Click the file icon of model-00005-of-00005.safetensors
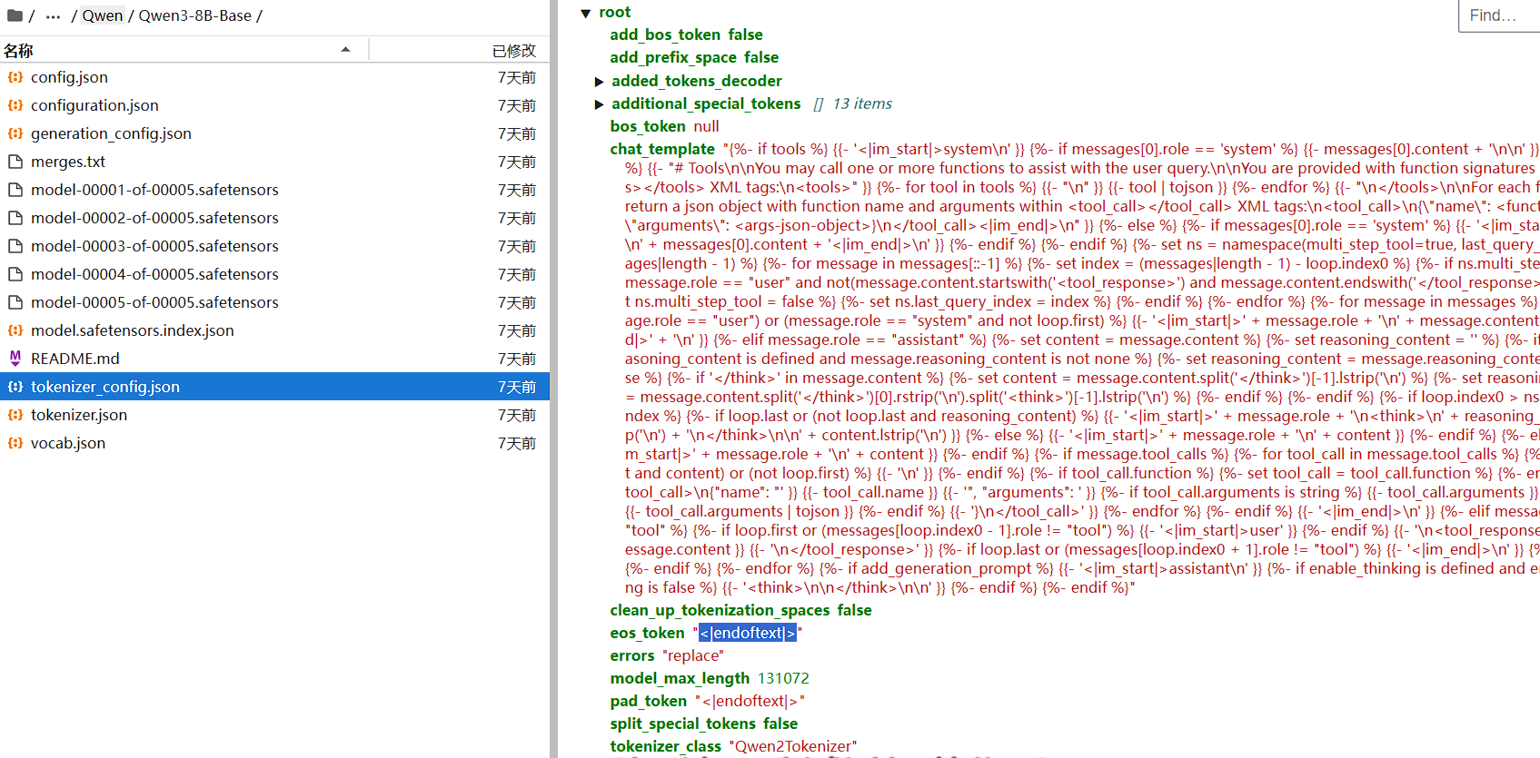 pyautogui.click(x=15, y=302)
